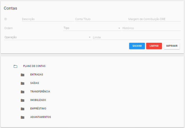Click the folder icon next to Entradas
The height and width of the screenshot is (128, 185).
(23, 75)
